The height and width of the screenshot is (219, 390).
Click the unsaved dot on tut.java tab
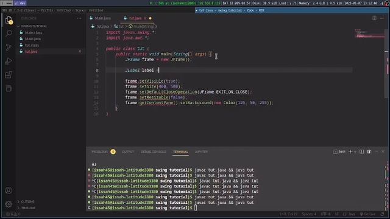[151, 18]
